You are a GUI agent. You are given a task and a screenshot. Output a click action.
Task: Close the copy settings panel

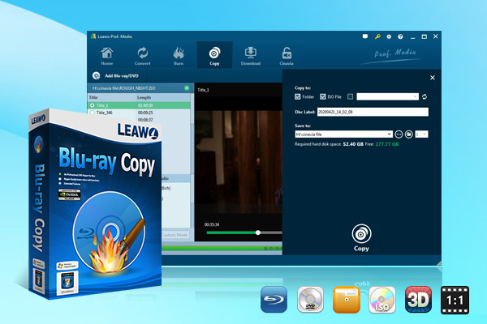[x=433, y=78]
